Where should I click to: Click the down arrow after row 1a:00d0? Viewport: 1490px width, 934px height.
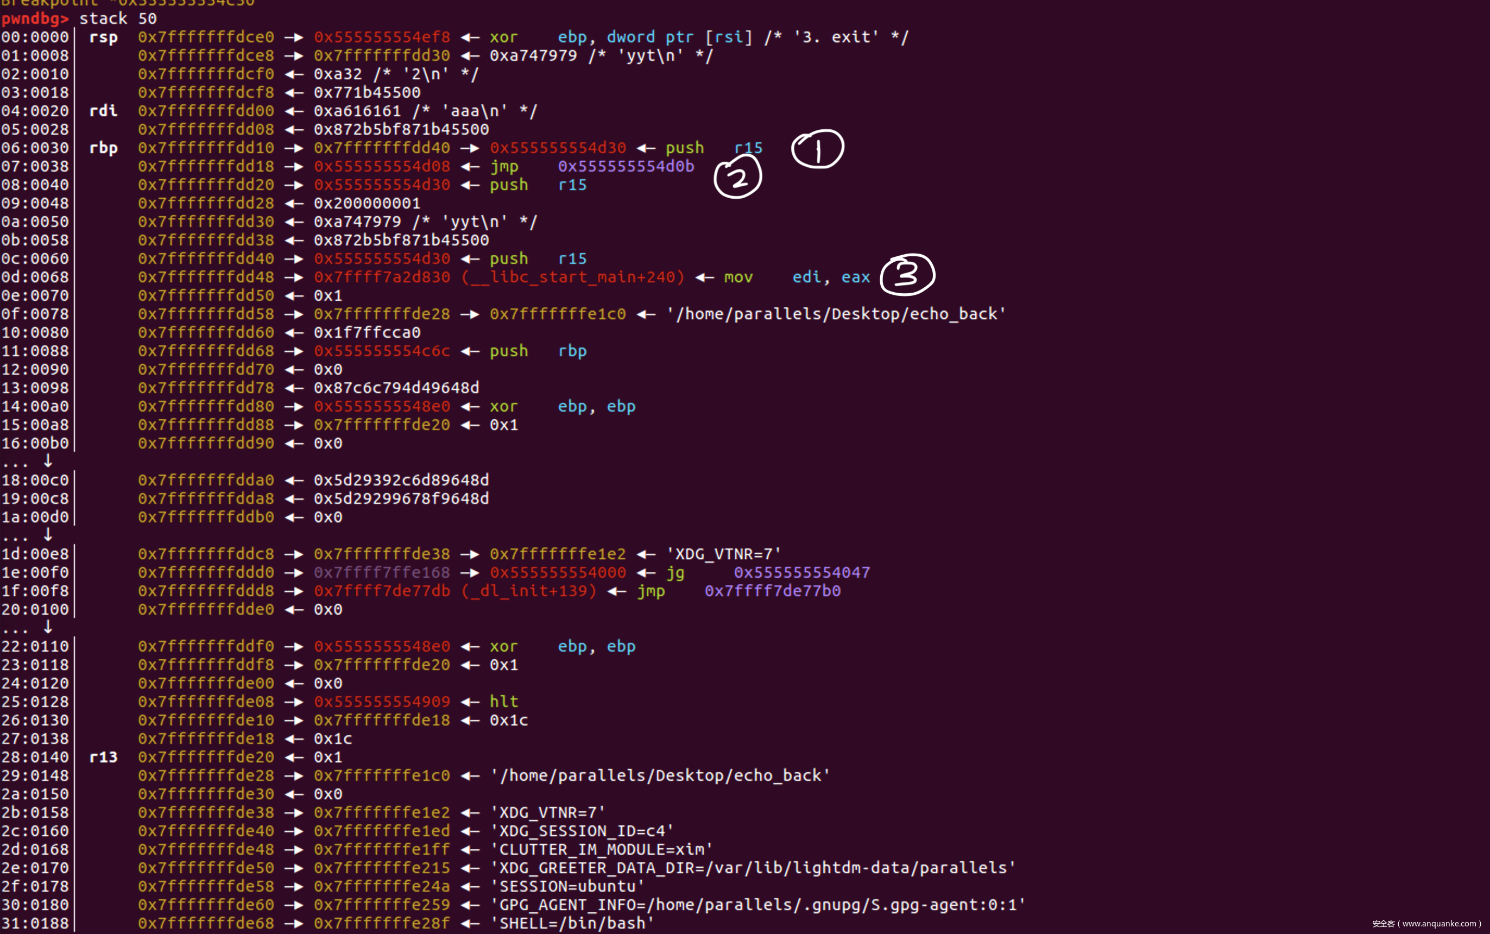pos(48,534)
